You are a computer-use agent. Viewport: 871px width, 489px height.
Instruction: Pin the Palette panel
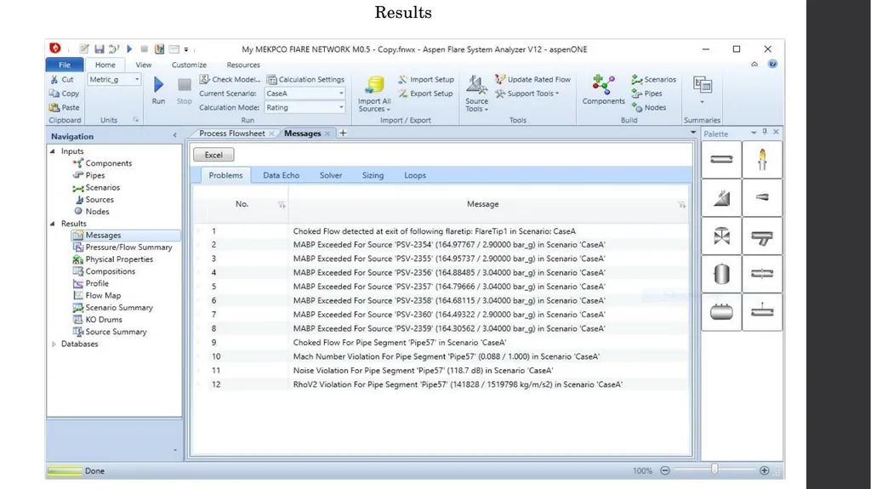[765, 133]
